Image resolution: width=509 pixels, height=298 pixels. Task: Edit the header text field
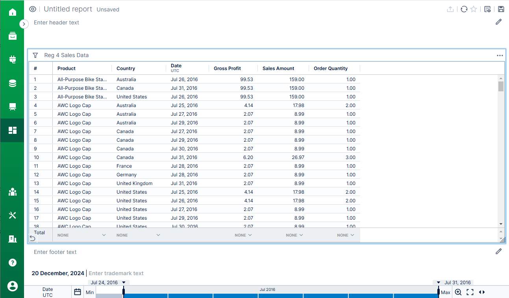click(x=56, y=22)
